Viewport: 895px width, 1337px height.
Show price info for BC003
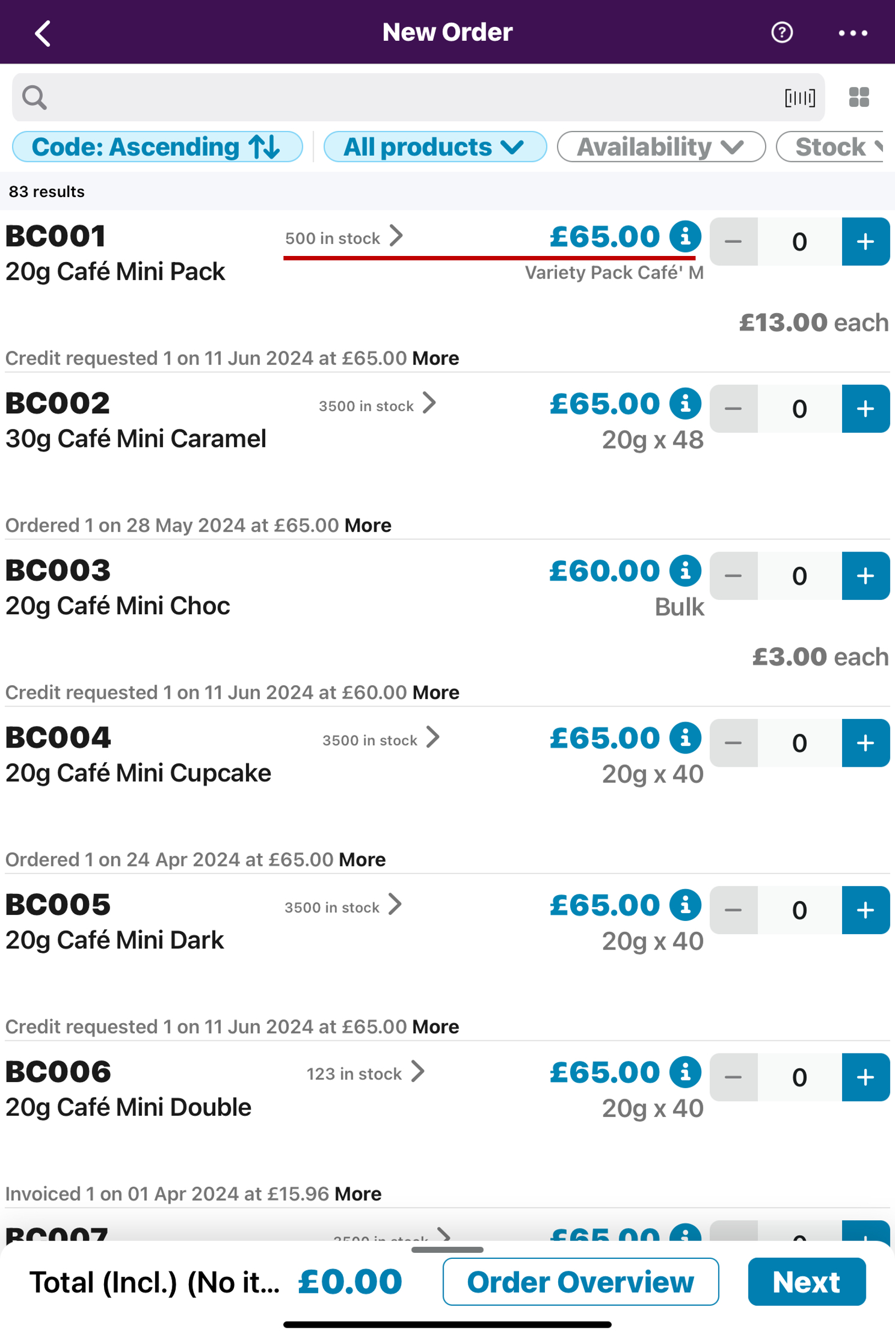pos(685,571)
